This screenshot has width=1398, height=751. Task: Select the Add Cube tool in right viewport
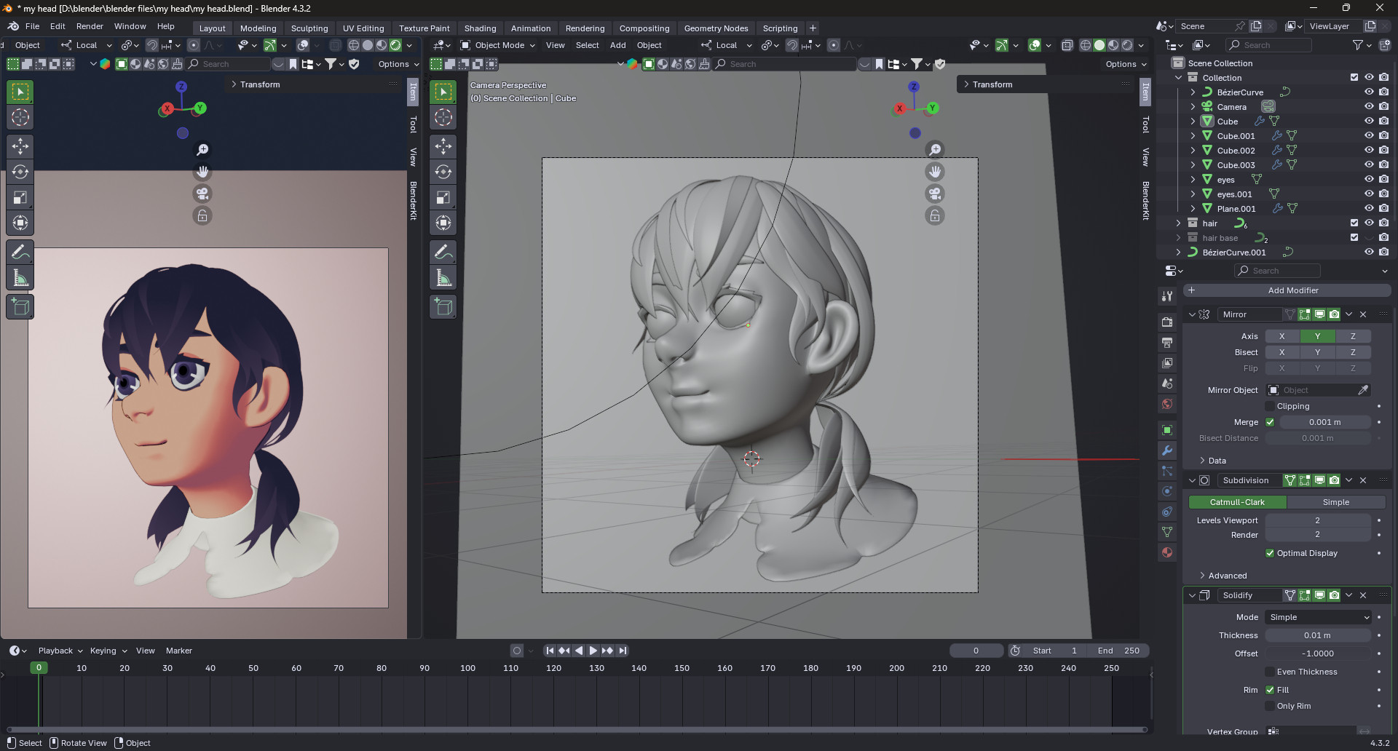click(x=443, y=307)
